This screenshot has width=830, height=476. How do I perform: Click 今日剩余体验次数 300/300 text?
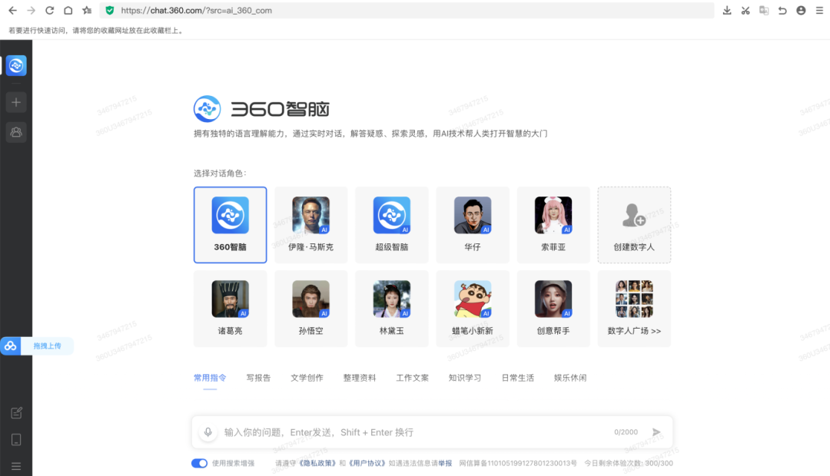[629, 463]
